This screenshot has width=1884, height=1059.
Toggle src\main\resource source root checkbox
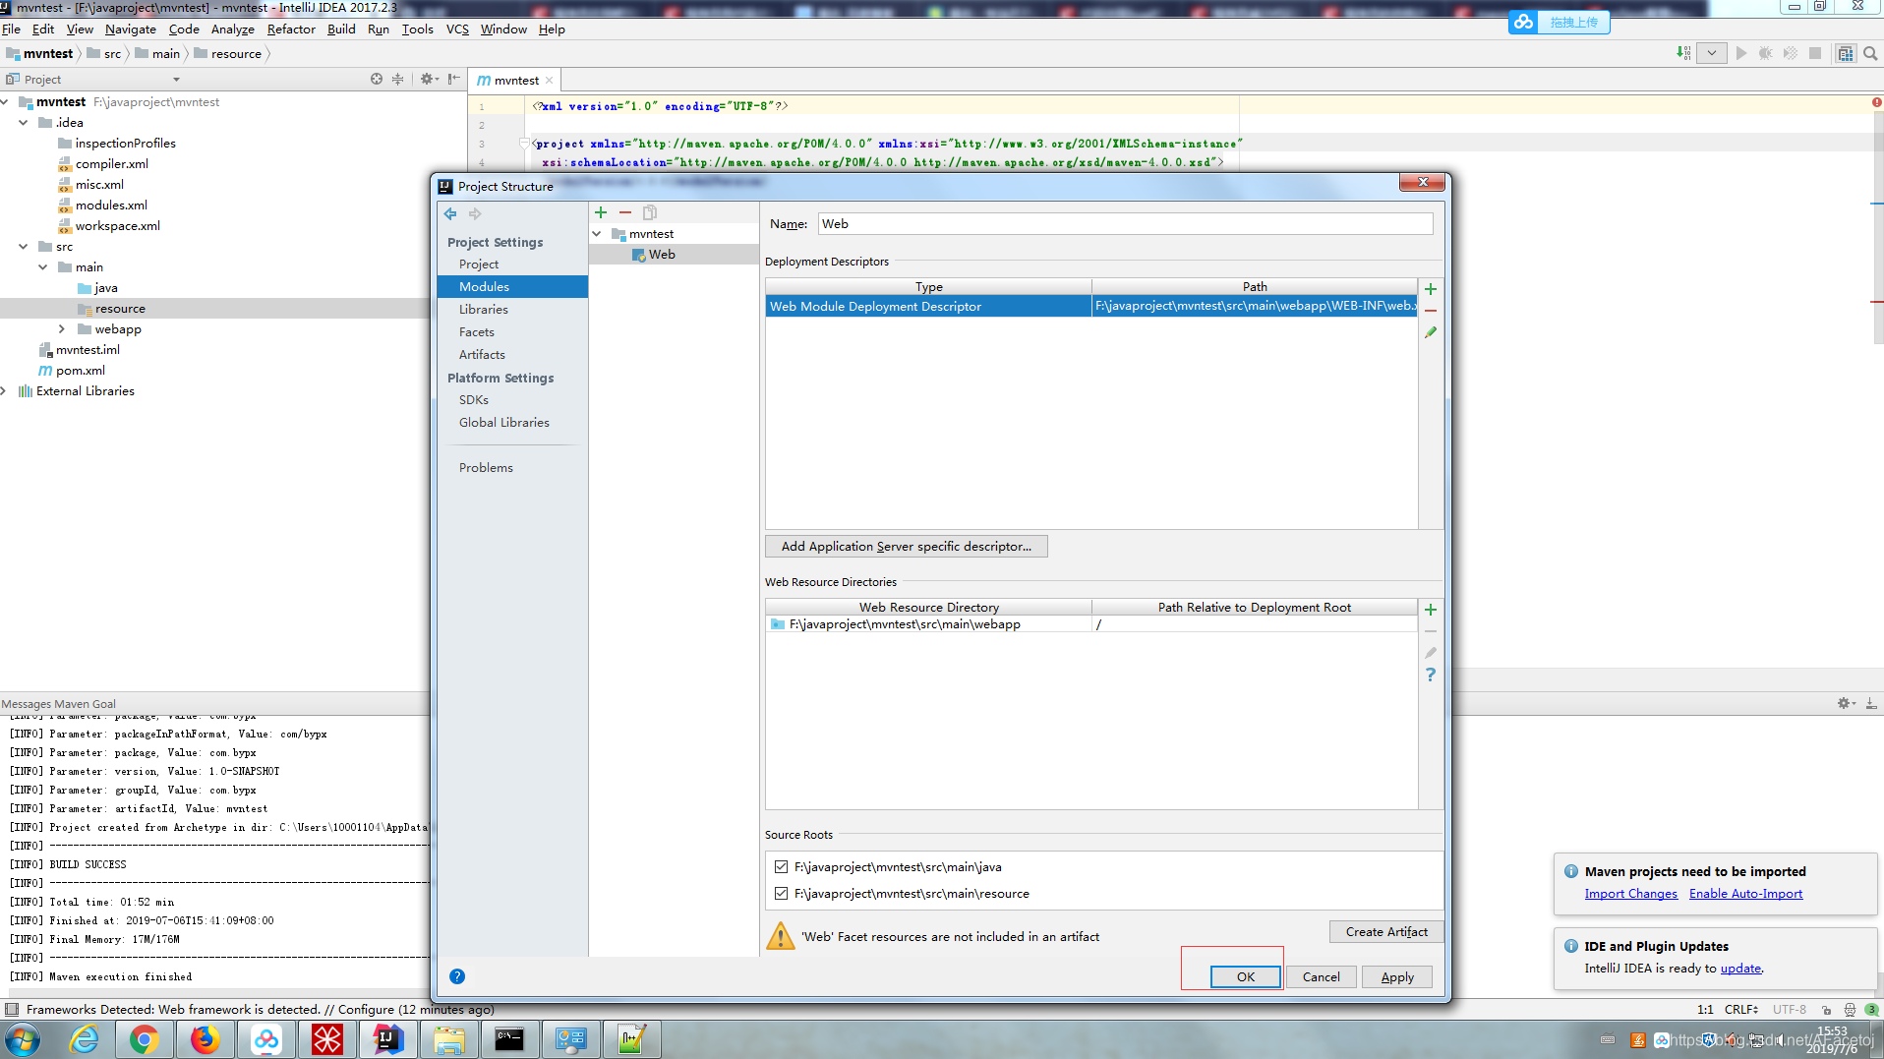pyautogui.click(x=781, y=893)
